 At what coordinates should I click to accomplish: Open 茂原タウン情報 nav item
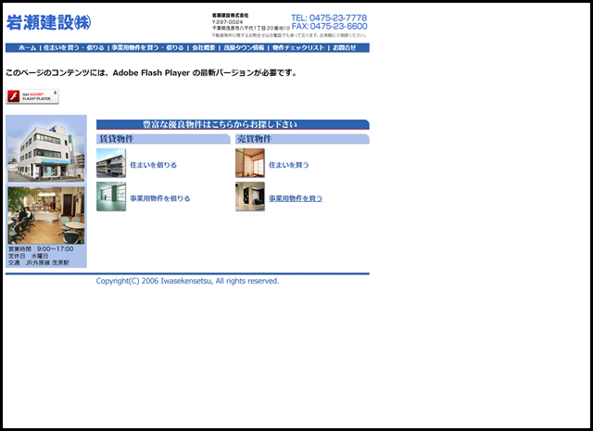pos(244,47)
